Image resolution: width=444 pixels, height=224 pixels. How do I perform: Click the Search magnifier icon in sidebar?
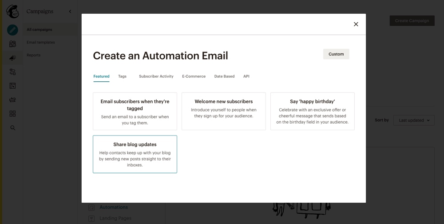(x=12, y=128)
